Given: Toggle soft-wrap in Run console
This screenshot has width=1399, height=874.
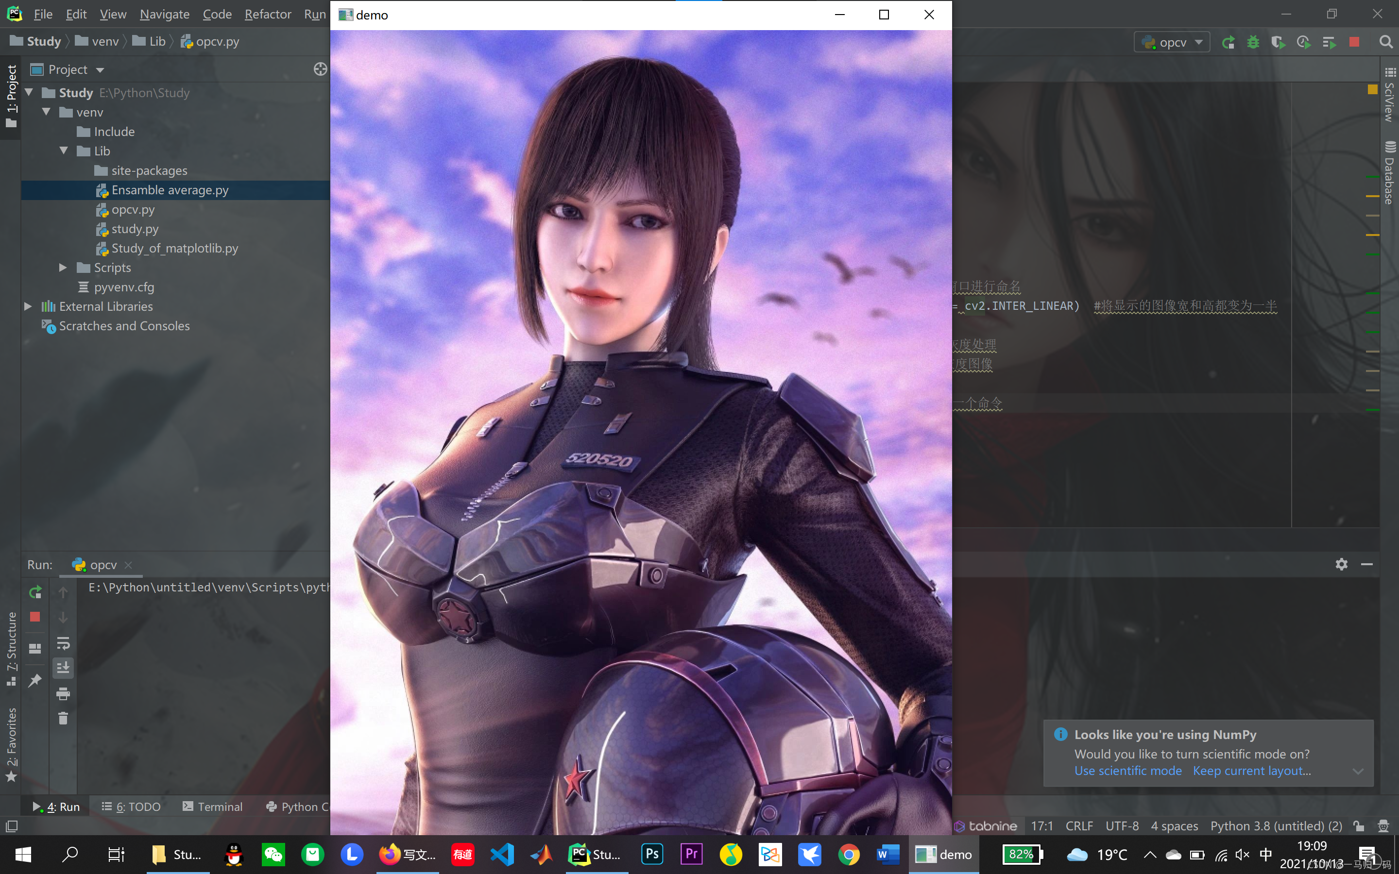Looking at the screenshot, I should 63,643.
